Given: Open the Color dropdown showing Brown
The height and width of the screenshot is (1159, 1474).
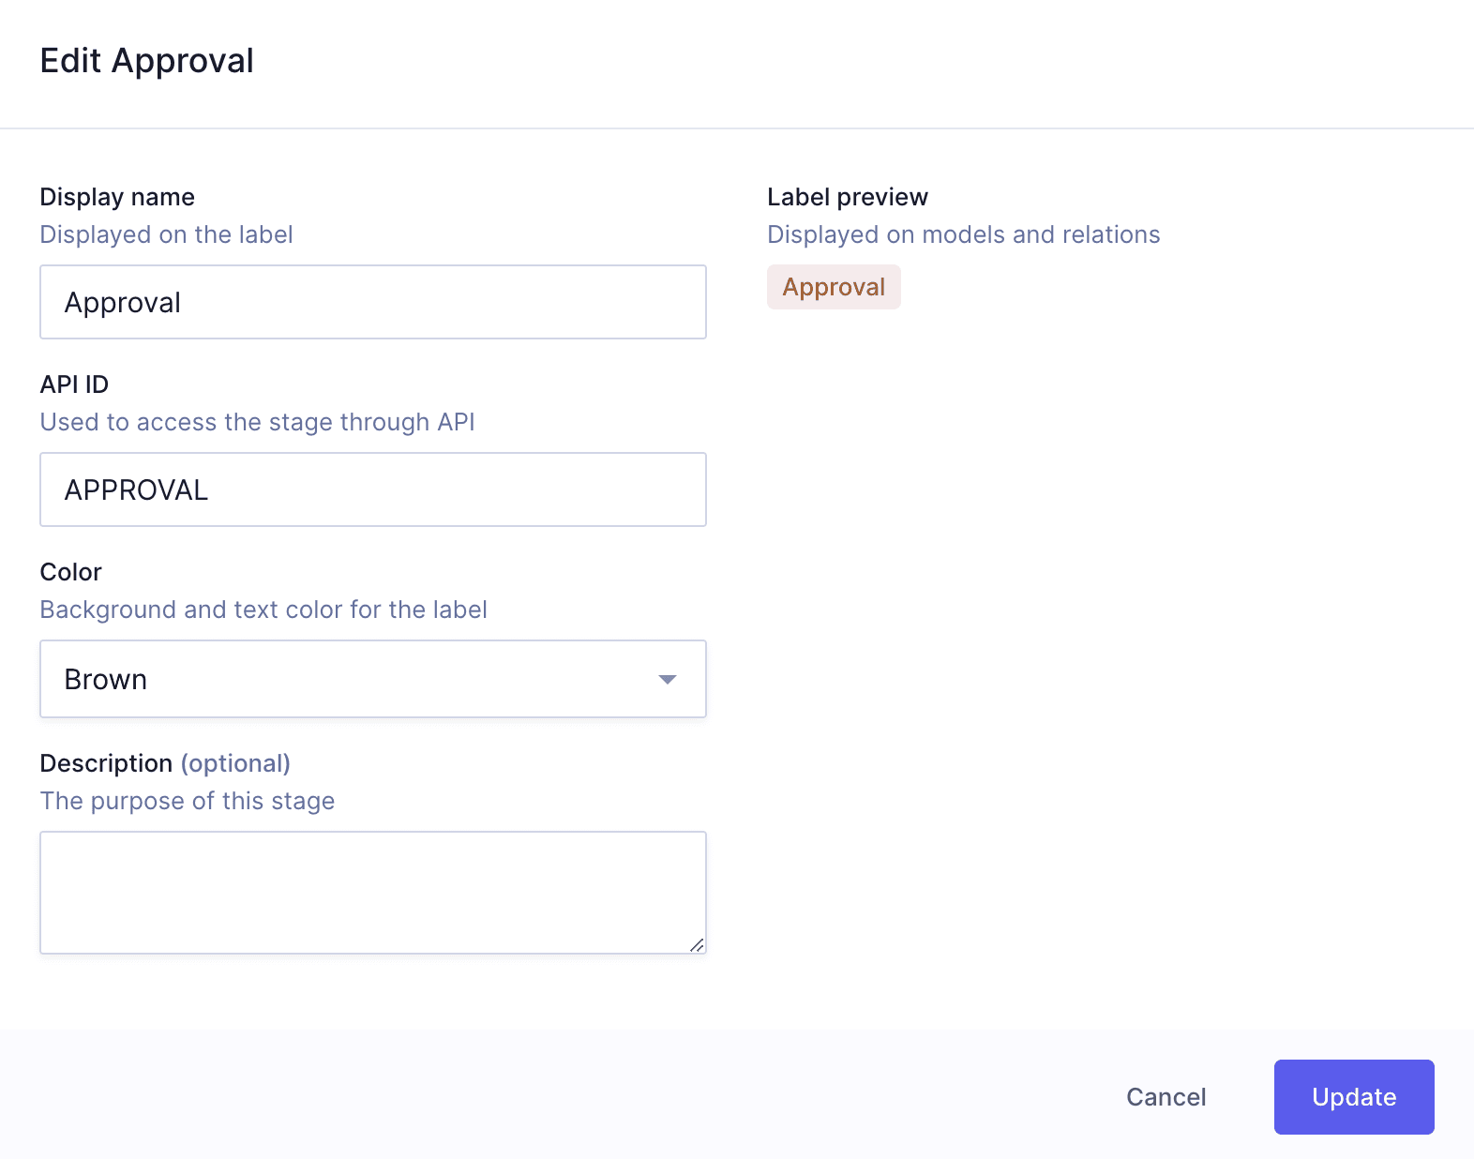Looking at the screenshot, I should (x=373, y=679).
